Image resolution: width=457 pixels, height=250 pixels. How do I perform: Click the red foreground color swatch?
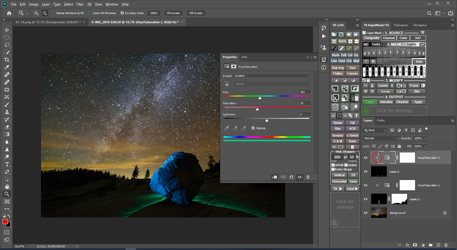5,221
